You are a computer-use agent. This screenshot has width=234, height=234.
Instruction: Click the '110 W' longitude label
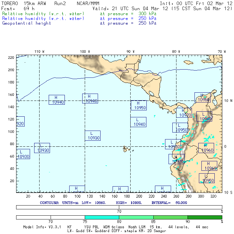point(40,52)
